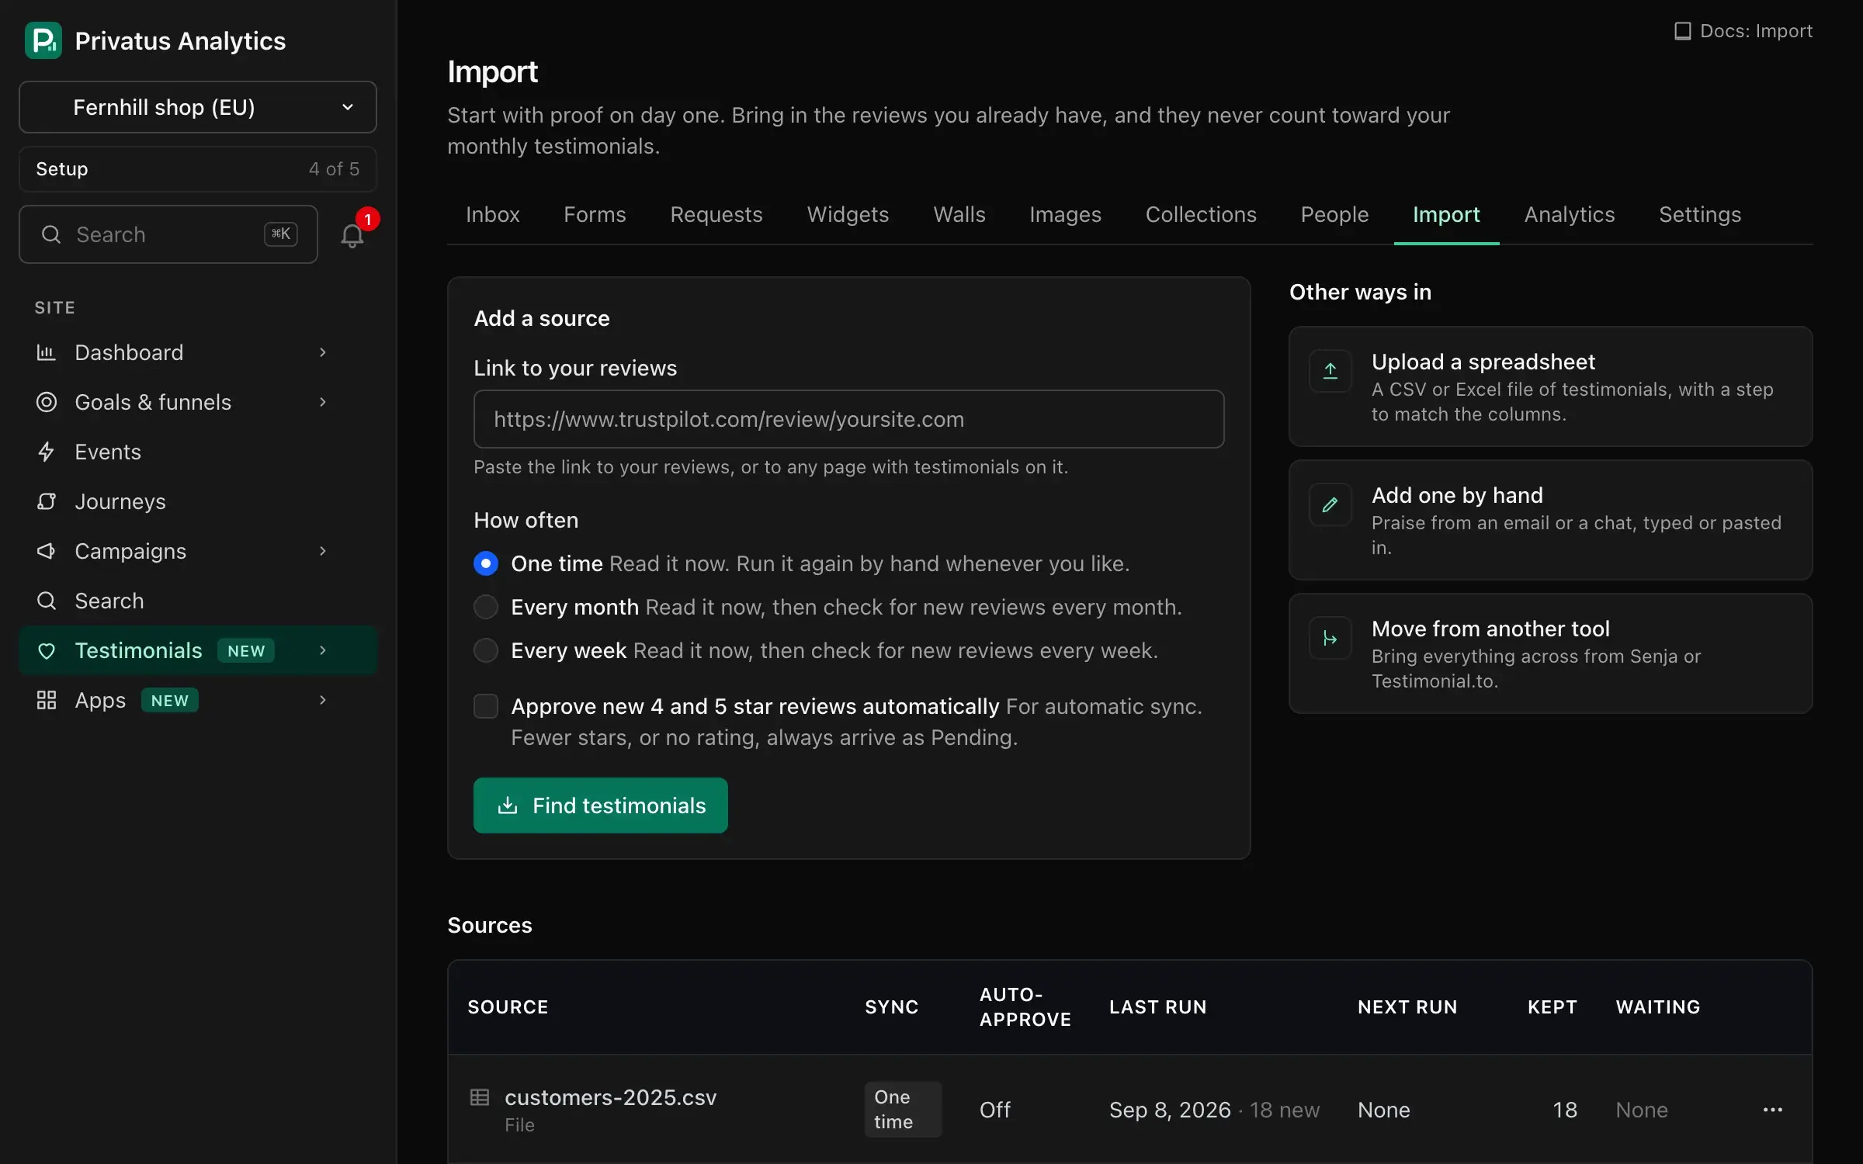Click the Docs: Import book icon
Viewport: 1863px width, 1164px height.
(x=1682, y=31)
